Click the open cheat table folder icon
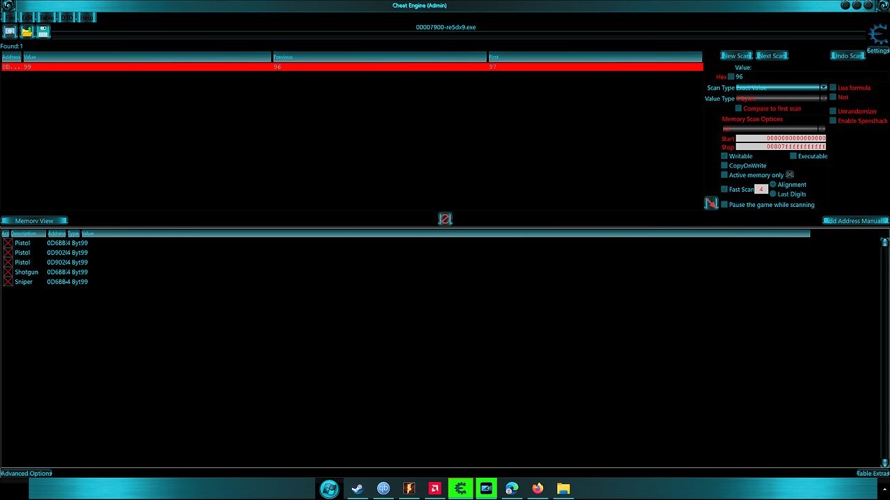The width and height of the screenshot is (890, 500). (26, 31)
